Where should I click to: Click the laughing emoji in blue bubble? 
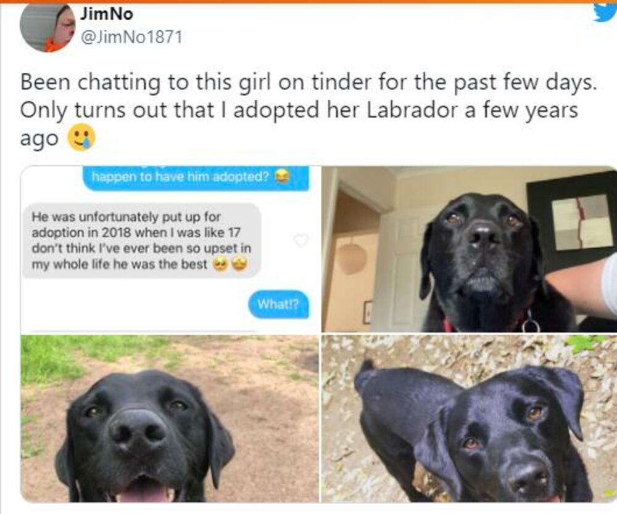click(280, 176)
